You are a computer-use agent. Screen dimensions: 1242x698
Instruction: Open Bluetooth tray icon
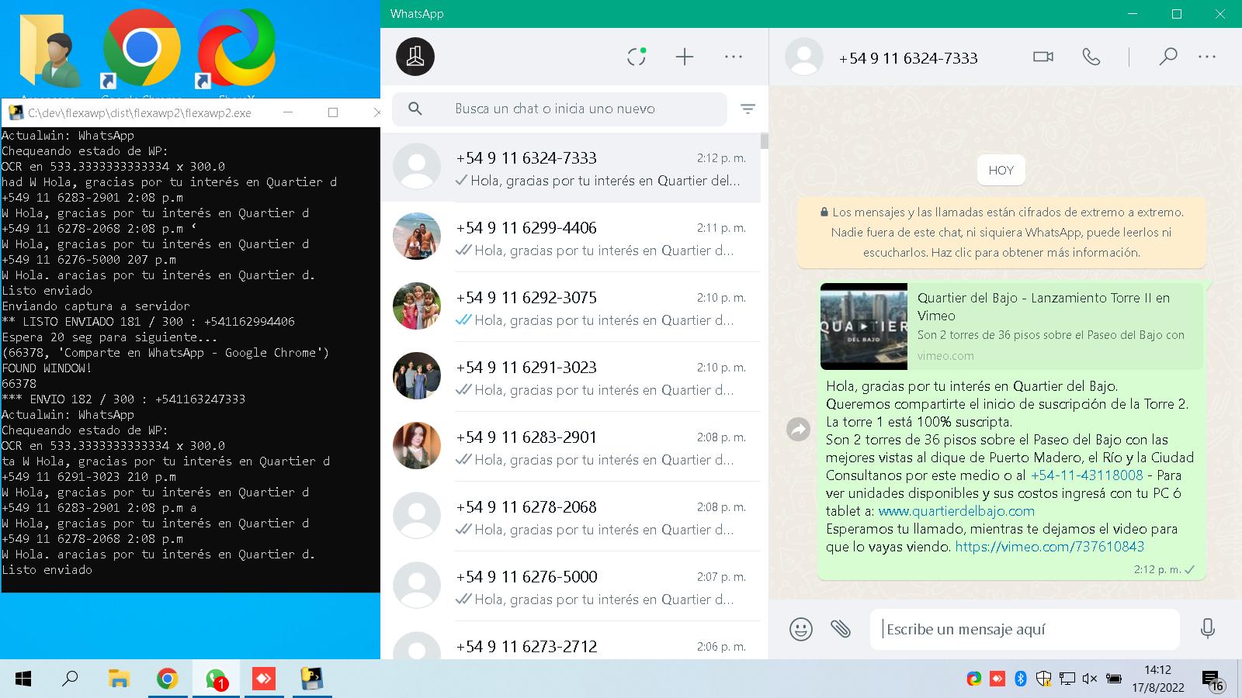click(1021, 679)
